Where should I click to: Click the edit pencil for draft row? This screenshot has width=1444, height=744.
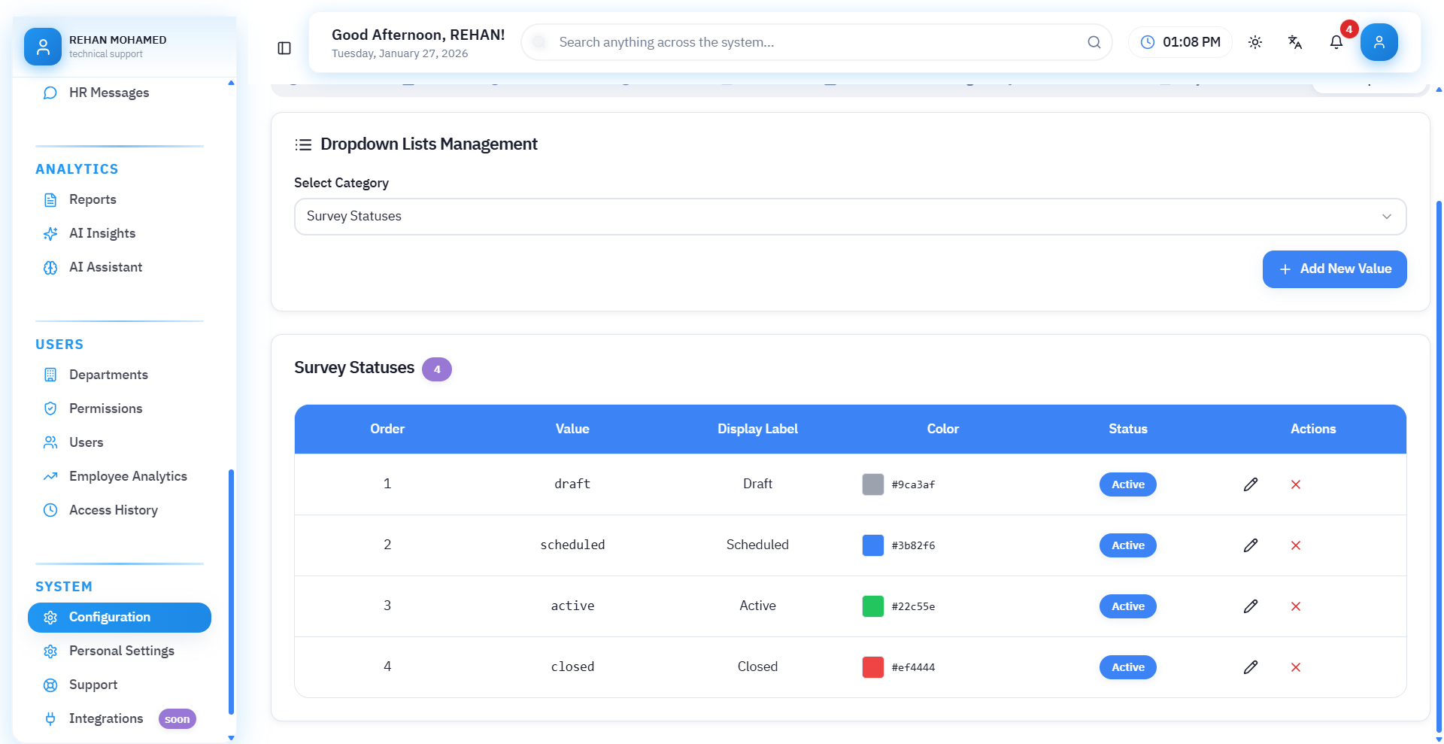(1250, 484)
